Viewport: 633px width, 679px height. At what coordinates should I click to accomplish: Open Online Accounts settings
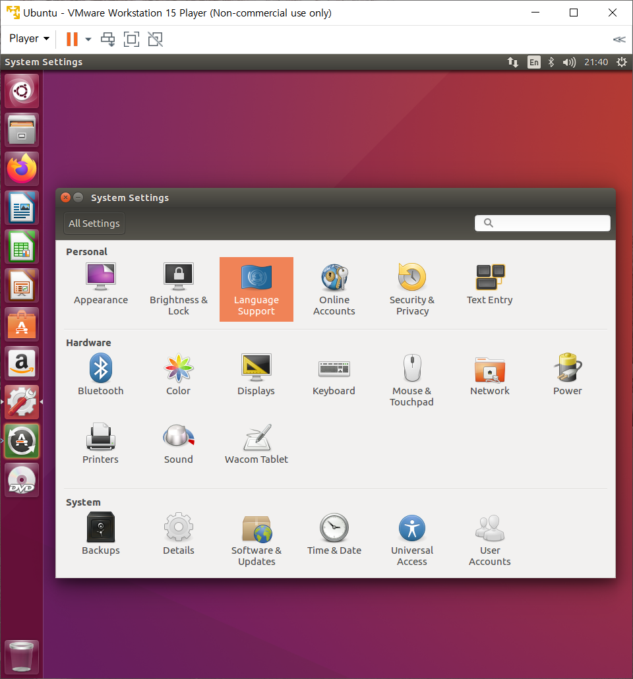(x=334, y=289)
